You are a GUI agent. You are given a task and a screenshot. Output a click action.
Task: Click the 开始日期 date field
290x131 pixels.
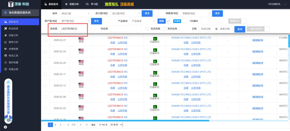[207, 29]
